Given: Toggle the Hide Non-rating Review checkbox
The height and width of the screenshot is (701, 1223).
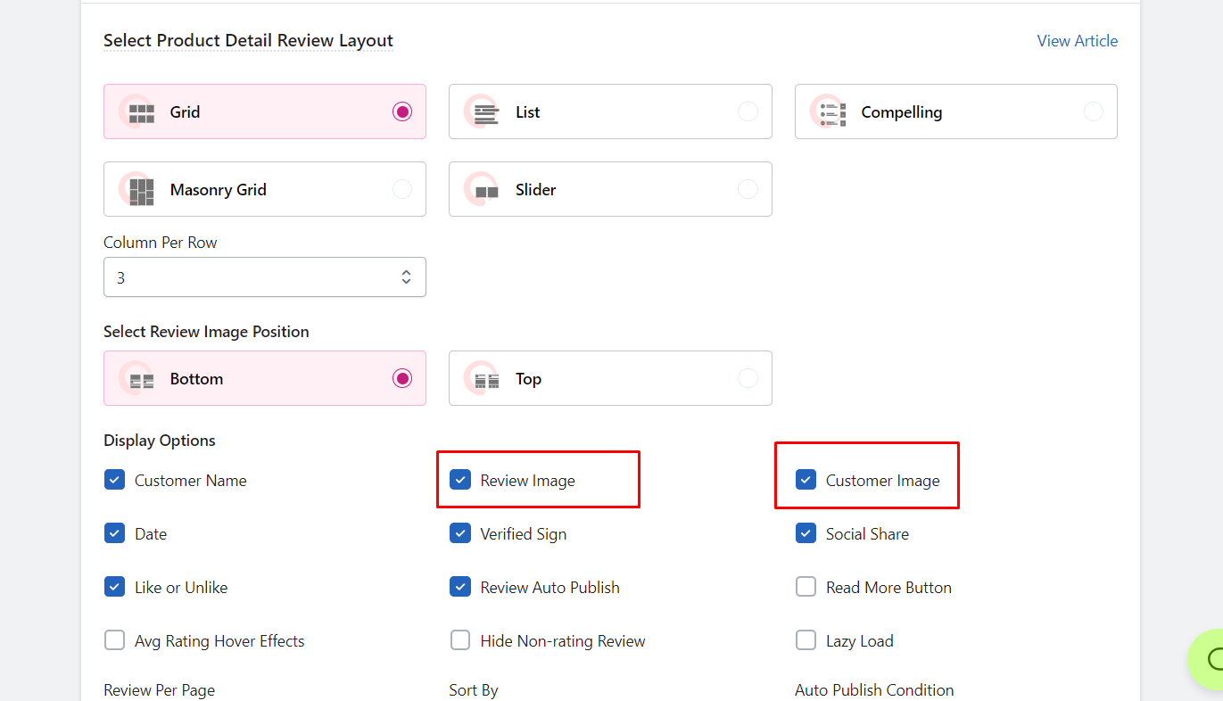Looking at the screenshot, I should click(x=460, y=640).
